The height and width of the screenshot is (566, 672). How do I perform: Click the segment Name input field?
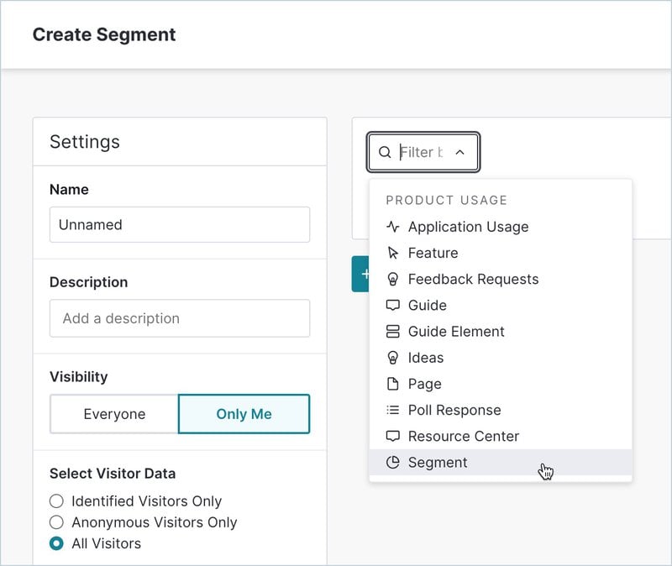(179, 225)
